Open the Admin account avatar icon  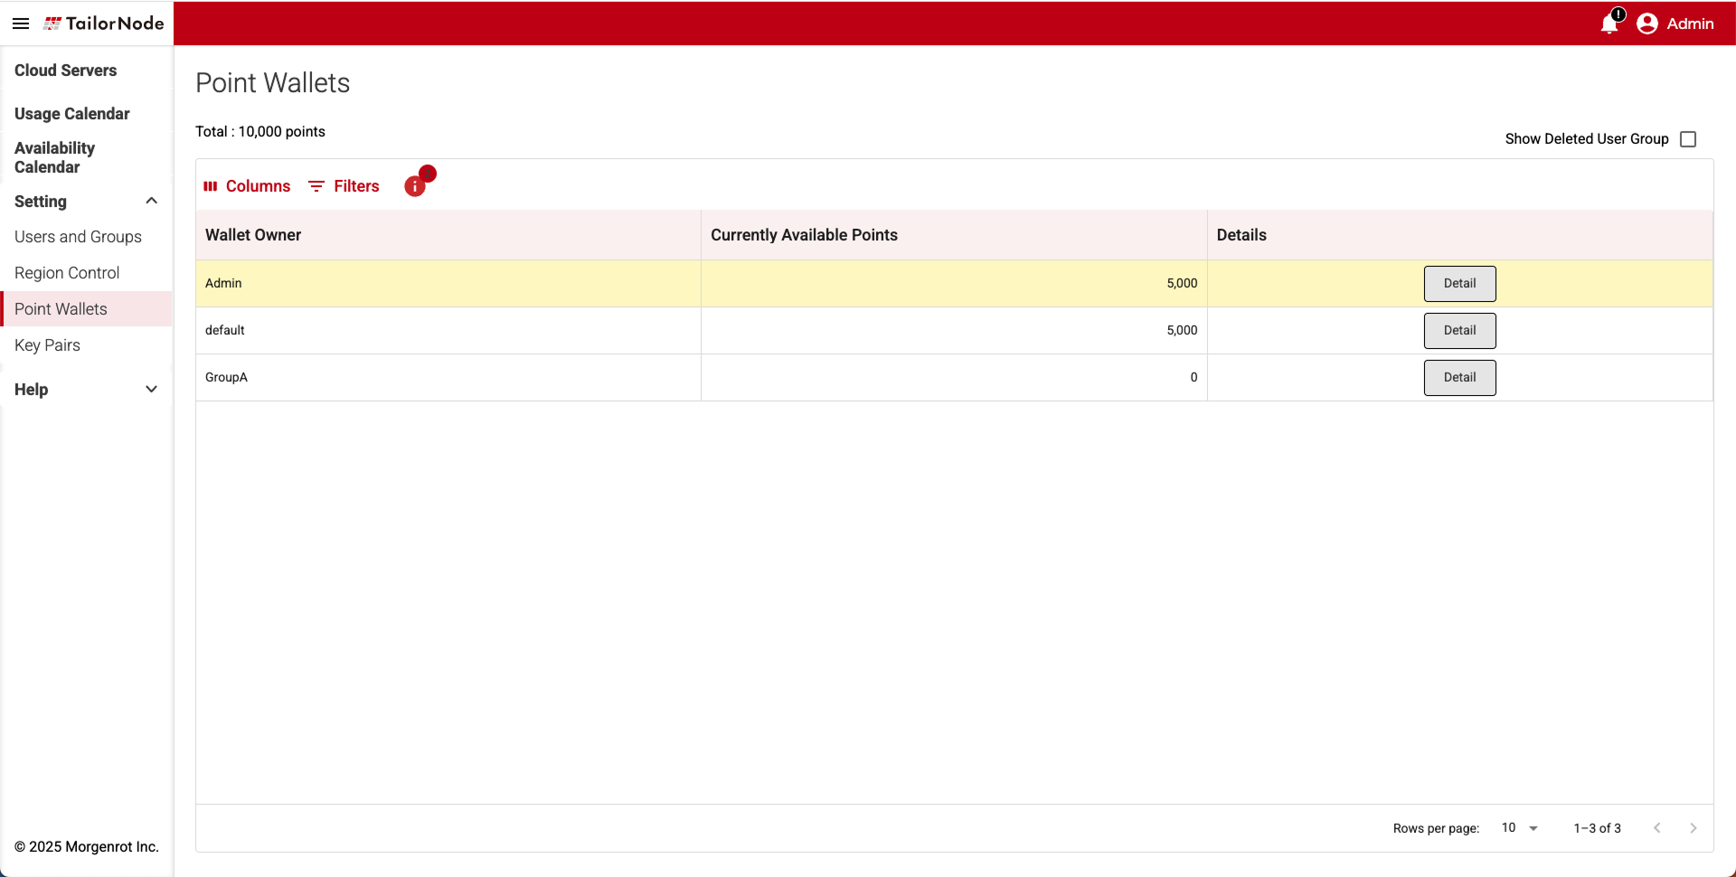[x=1647, y=24]
